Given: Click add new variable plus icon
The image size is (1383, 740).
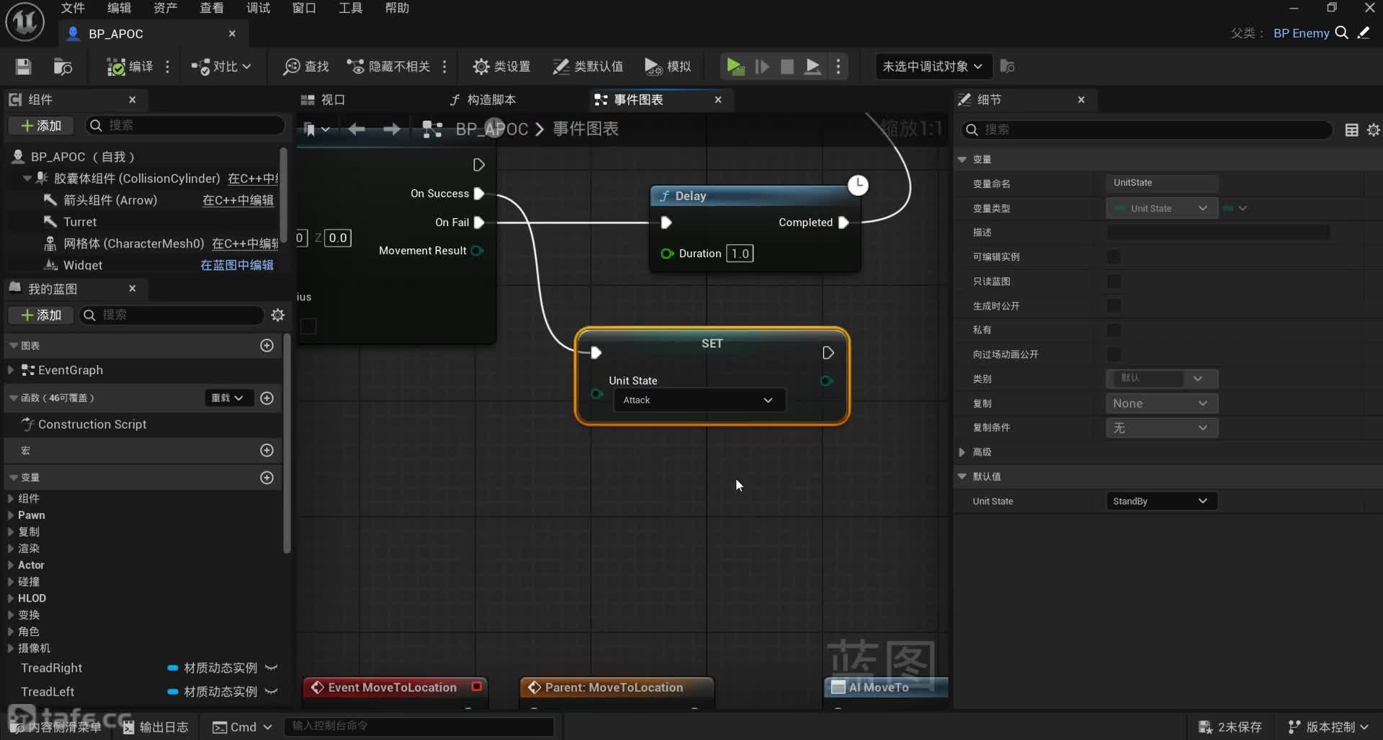Looking at the screenshot, I should (267, 478).
